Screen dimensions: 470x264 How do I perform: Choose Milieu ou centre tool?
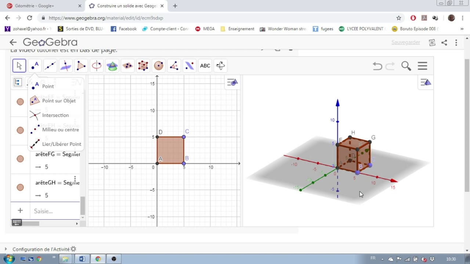pos(60,129)
